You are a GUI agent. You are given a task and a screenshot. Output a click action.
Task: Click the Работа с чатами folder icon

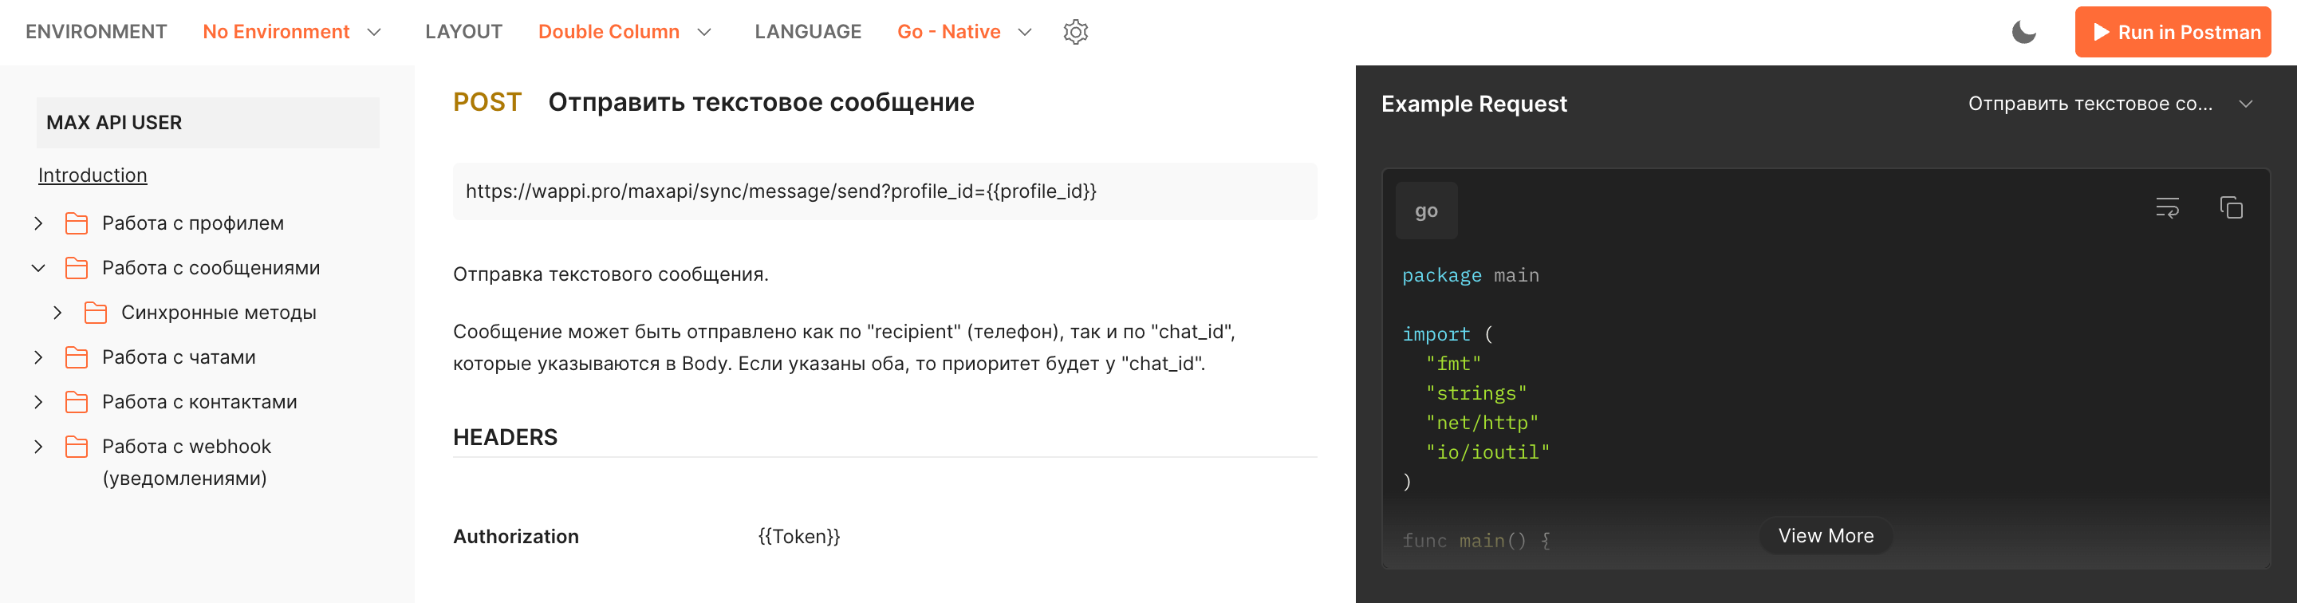(x=77, y=357)
